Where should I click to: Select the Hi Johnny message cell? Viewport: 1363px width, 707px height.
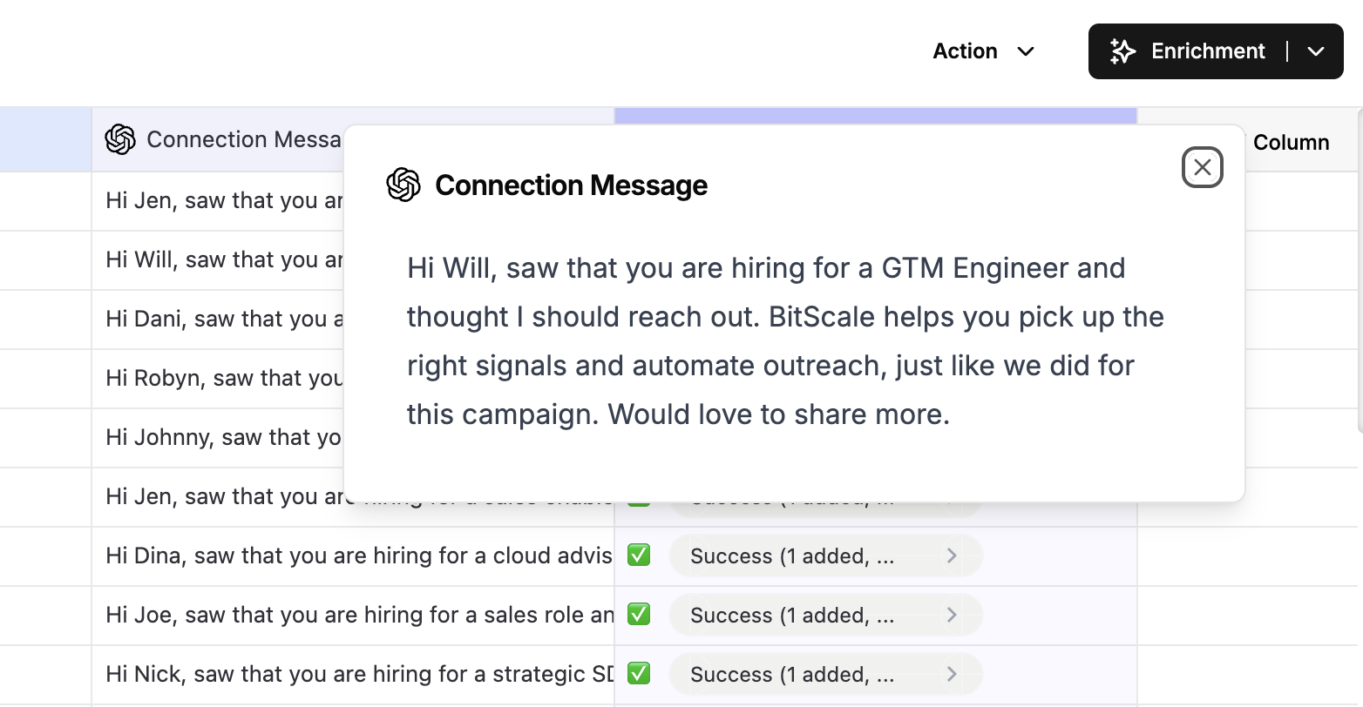pyautogui.click(x=218, y=437)
